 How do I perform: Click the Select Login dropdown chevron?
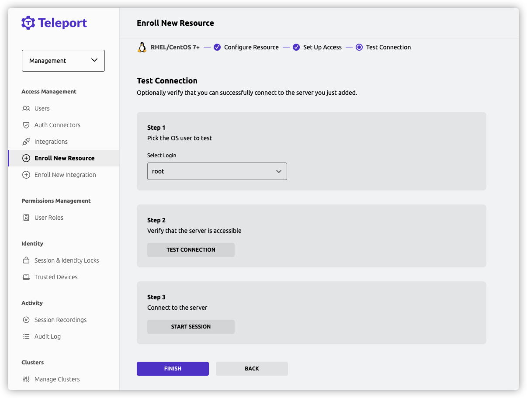[x=279, y=172]
